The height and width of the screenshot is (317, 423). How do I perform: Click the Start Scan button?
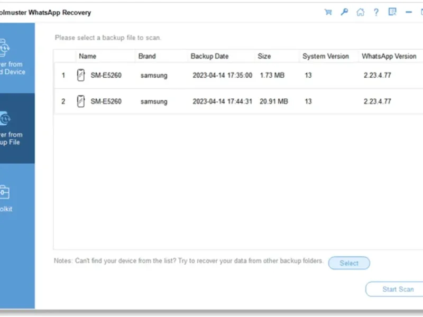coord(395,289)
